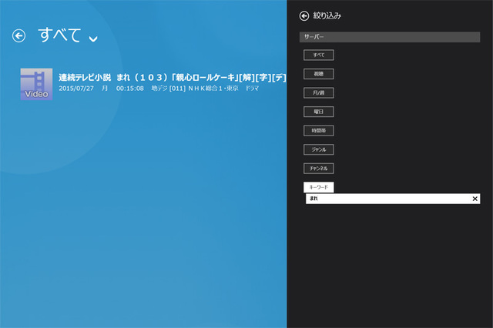Clear the keyword field with X
Image resolution: width=493 pixels, height=328 pixels.
(x=475, y=199)
